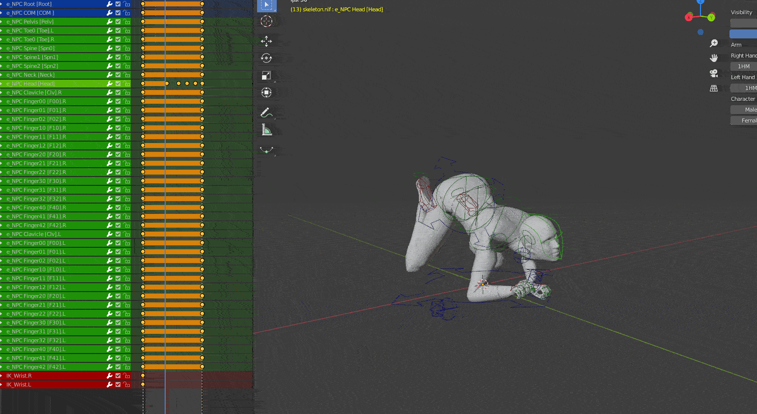
Task: Select the Rotate tool
Action: (x=266, y=58)
